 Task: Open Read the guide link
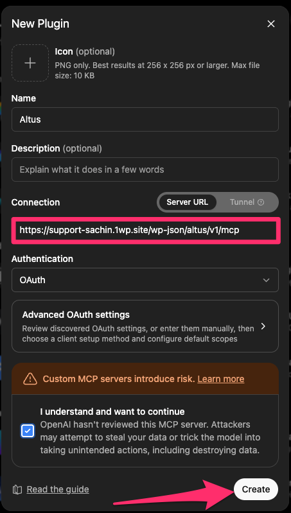[x=58, y=489]
